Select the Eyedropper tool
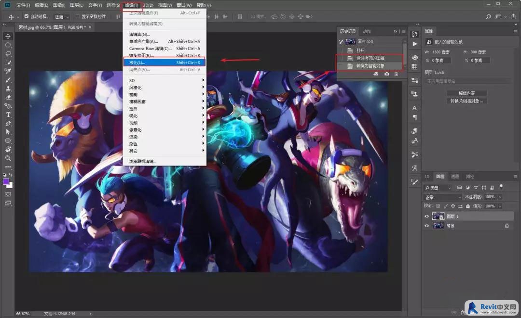 pyautogui.click(x=8, y=71)
